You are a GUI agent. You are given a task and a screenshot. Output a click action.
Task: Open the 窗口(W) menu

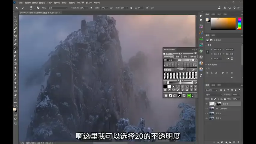click(x=89, y=3)
